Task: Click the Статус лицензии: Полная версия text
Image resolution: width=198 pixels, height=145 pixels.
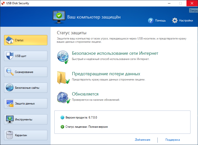Action: pos(86,127)
